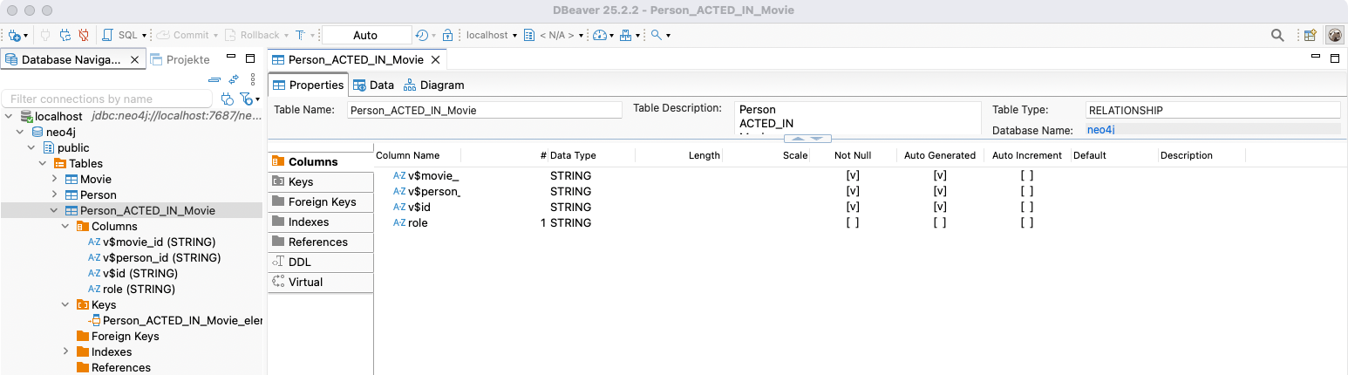This screenshot has height=375, width=1348.
Task: Open the Virtual section
Action: pyautogui.click(x=321, y=282)
